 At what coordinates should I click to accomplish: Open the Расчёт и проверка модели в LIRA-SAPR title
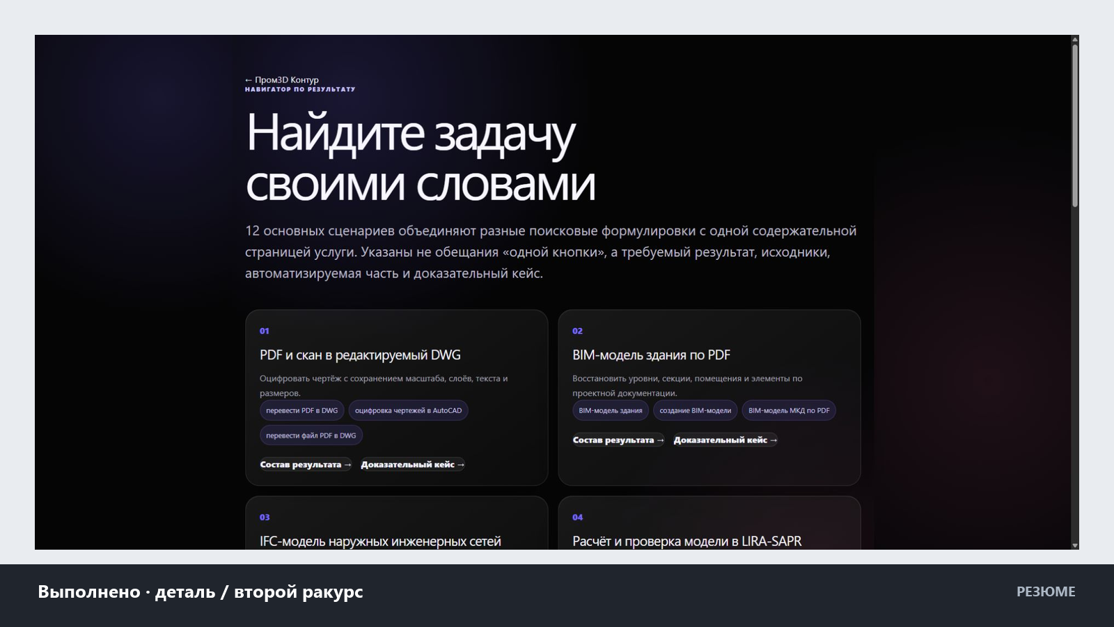[687, 541]
